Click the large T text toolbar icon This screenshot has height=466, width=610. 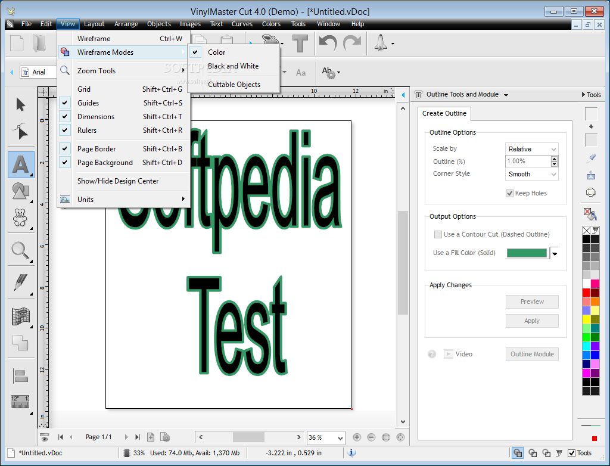click(300, 44)
